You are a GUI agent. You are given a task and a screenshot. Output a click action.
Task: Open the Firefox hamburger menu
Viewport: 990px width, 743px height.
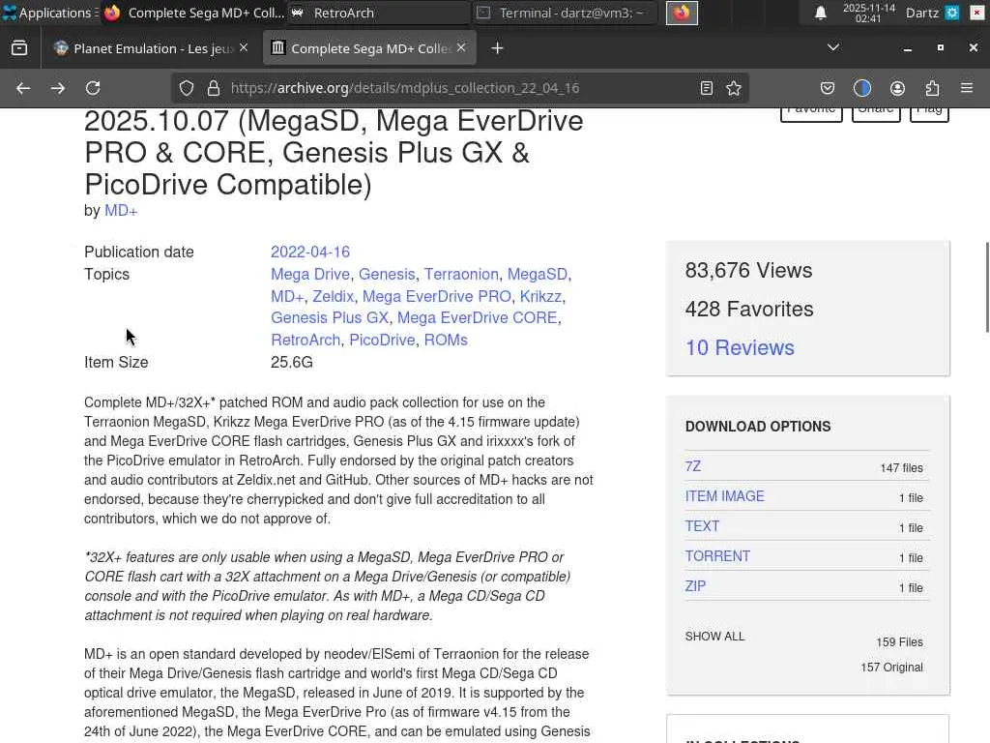tap(967, 88)
